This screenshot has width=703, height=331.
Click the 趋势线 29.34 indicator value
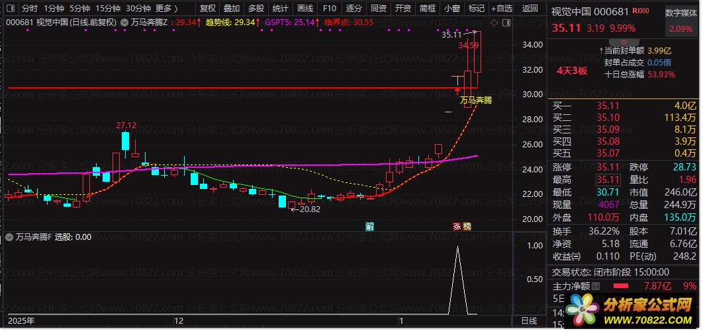point(234,22)
